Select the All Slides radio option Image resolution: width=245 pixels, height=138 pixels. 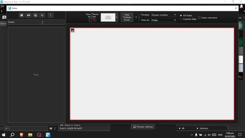click(x=181, y=15)
